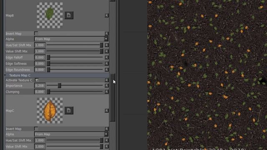Reset Clumping with its R button
This screenshot has height=150, width=267.
click(x=107, y=92)
